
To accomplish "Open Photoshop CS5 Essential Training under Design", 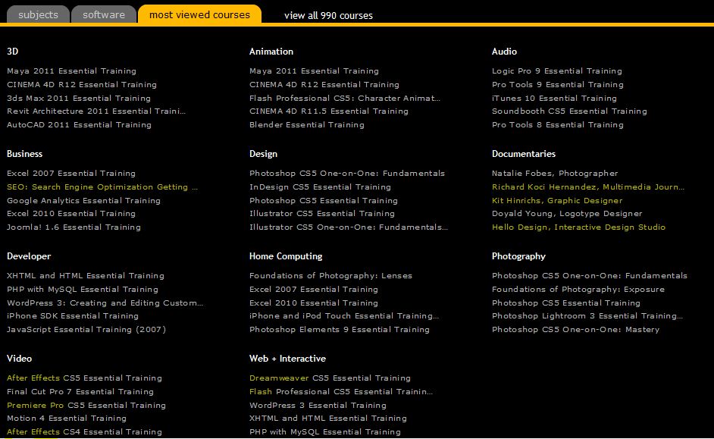I will (324, 201).
